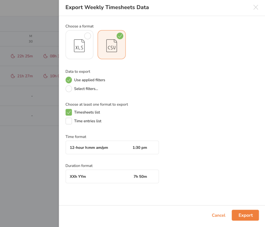Click the 21h 27m timesheet entry

pyautogui.click(x=25, y=76)
